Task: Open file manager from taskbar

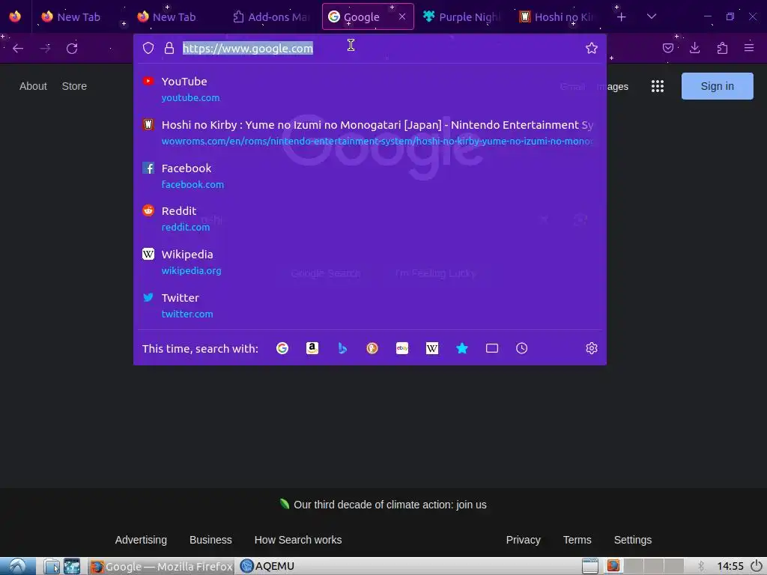Action: pos(52,566)
